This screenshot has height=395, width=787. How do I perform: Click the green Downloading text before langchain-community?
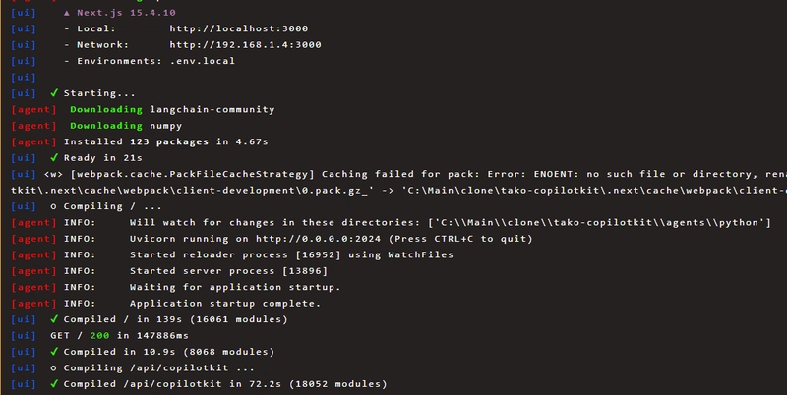coord(106,109)
